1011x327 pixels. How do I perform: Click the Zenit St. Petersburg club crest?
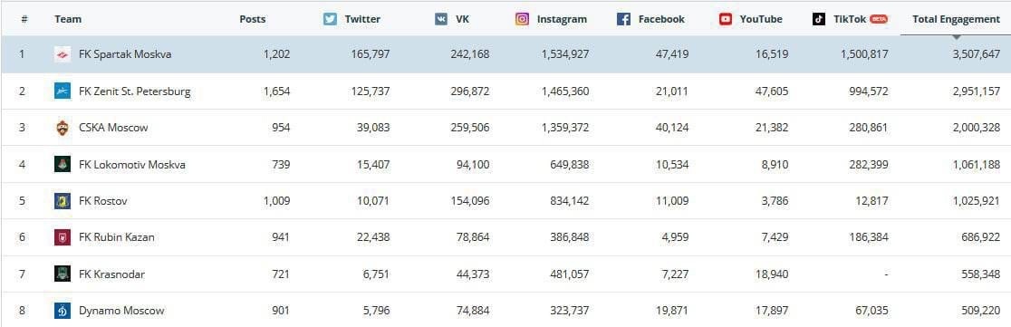pyautogui.click(x=63, y=91)
